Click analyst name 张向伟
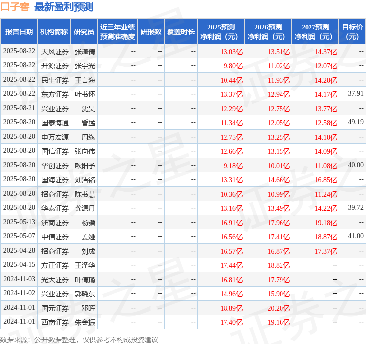 (84, 151)
